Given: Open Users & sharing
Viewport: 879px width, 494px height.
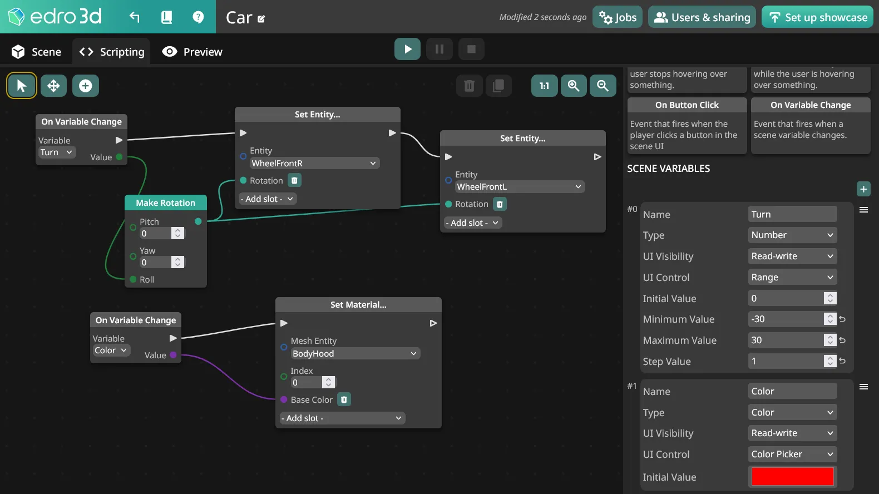Looking at the screenshot, I should tap(702, 17).
